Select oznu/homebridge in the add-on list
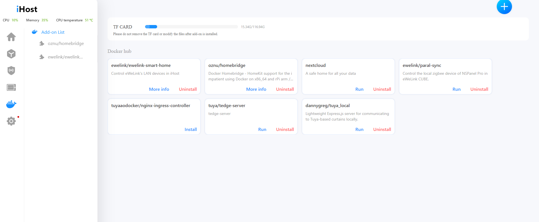539x222 pixels. tap(66, 43)
